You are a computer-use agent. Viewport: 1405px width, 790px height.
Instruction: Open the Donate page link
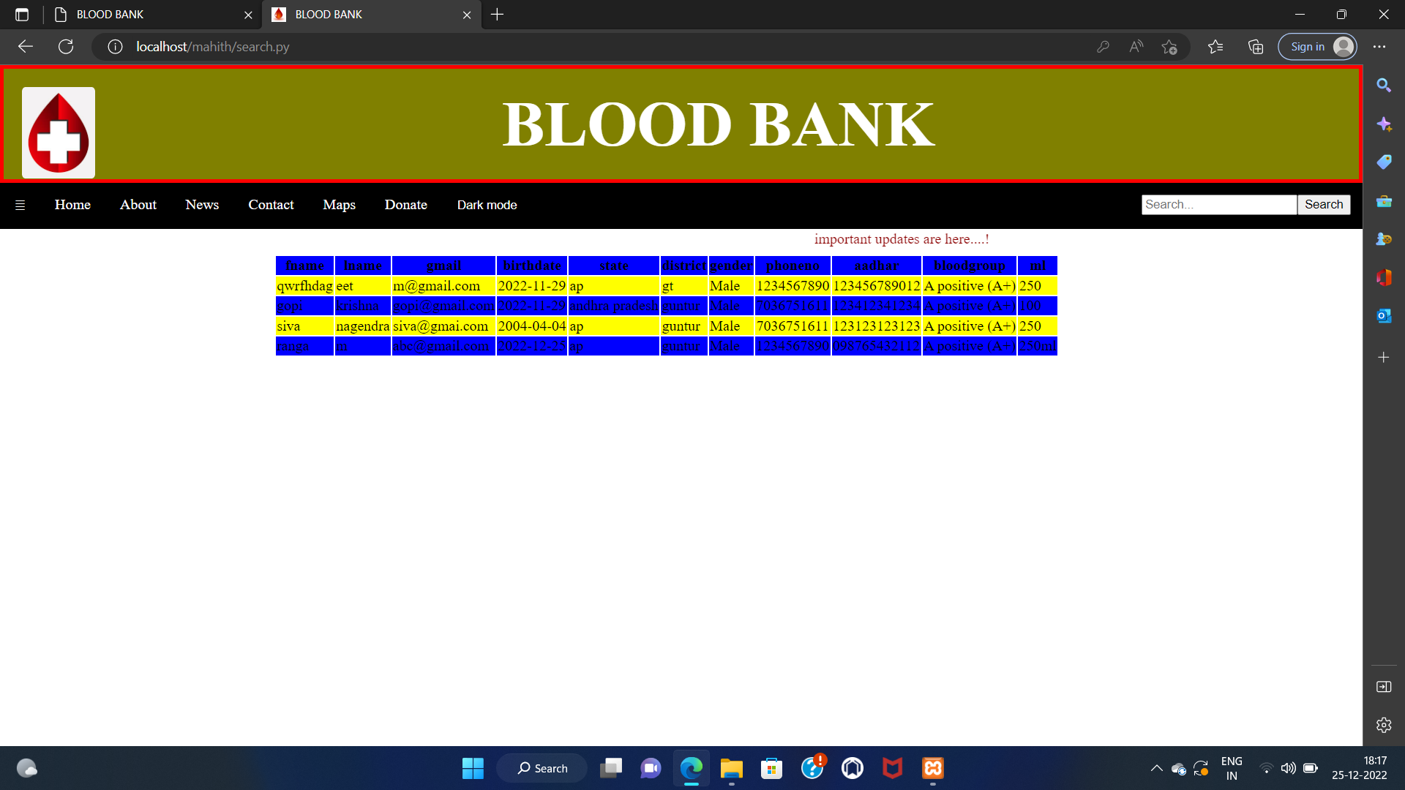pyautogui.click(x=405, y=205)
